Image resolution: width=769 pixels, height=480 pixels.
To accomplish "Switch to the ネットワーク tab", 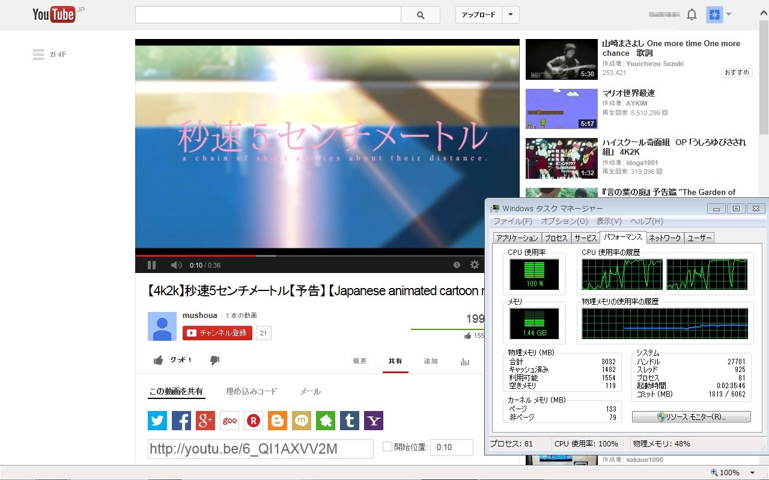I will [665, 238].
